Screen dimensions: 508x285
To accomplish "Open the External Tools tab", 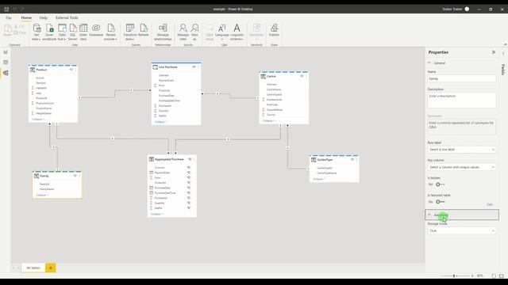I will click(x=67, y=17).
